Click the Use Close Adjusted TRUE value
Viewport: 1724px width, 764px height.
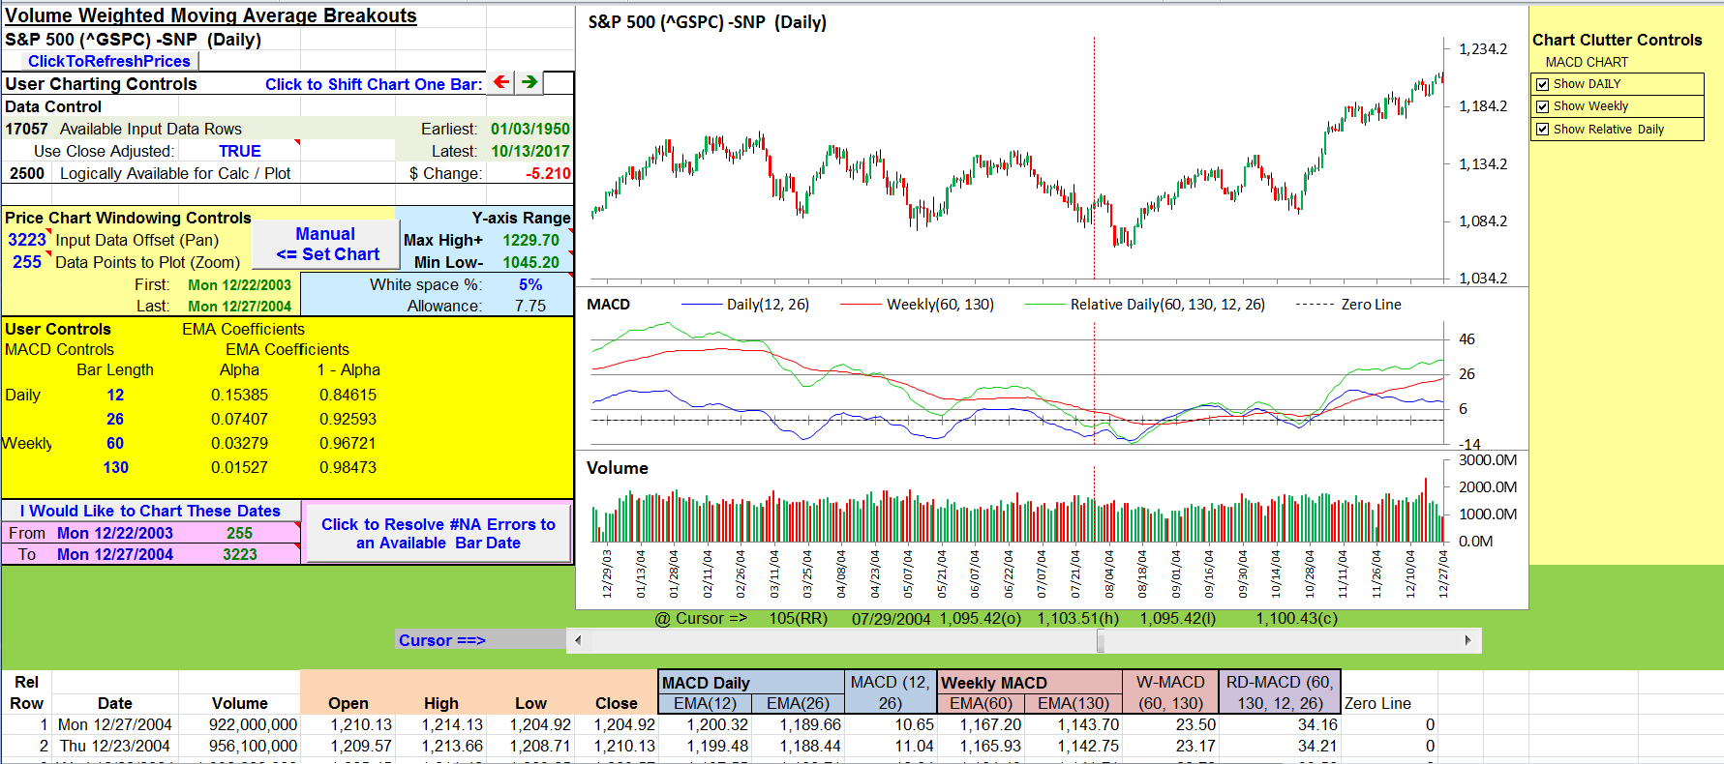point(240,151)
